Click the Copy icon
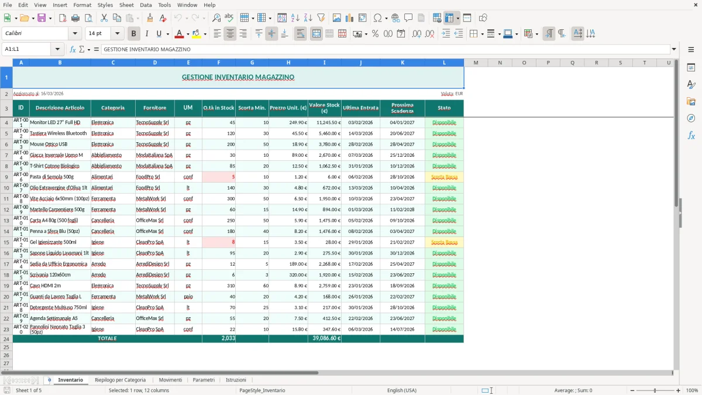This screenshot has height=395, width=702. [x=117, y=18]
